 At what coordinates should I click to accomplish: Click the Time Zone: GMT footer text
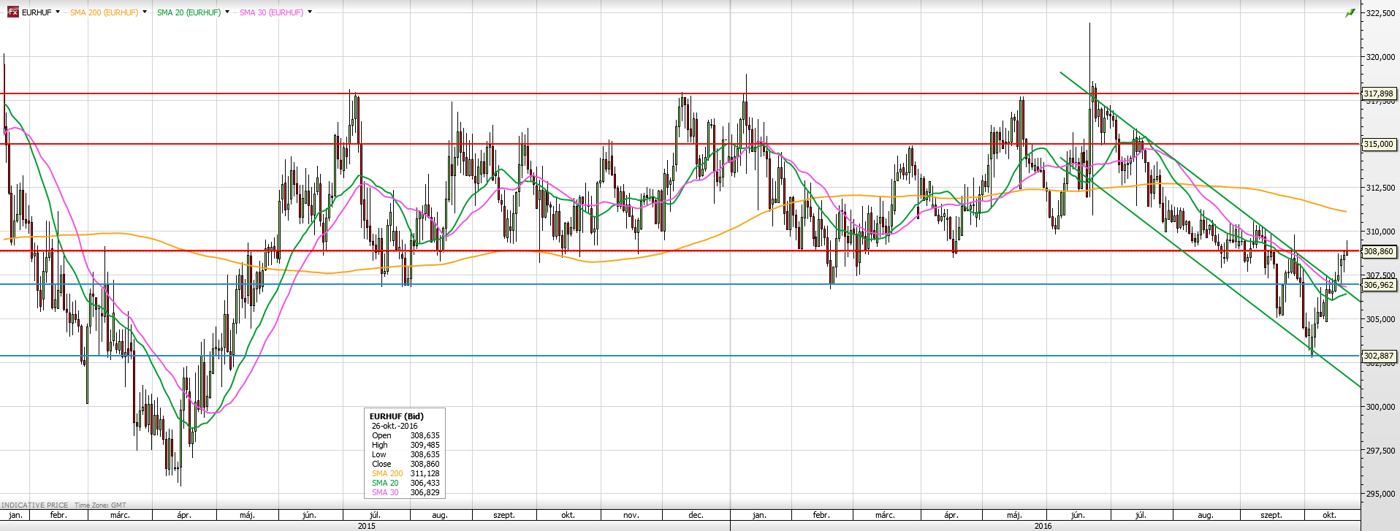(100, 505)
